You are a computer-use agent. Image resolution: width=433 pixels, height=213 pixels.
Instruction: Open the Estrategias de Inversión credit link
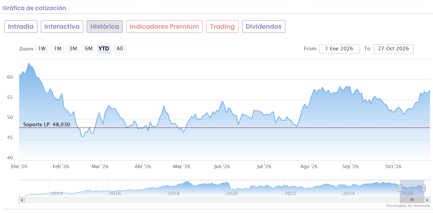coord(408,206)
